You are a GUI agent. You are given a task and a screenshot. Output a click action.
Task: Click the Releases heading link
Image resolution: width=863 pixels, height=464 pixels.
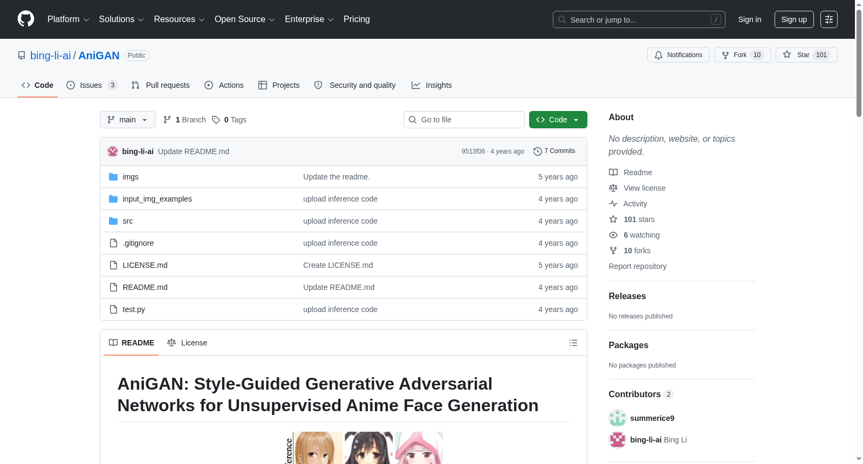point(627,296)
